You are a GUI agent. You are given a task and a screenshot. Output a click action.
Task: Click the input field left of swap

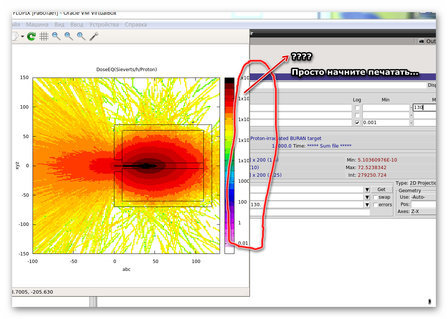(x=307, y=197)
